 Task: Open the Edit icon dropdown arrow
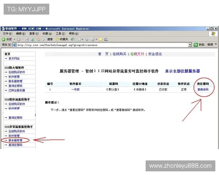[x=96, y=39]
